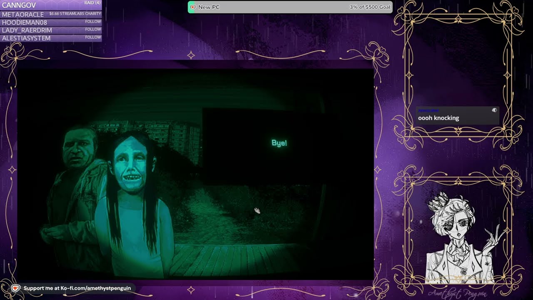
Task: Click the Ko-fi heart icon at bottom left
Action: point(15,288)
